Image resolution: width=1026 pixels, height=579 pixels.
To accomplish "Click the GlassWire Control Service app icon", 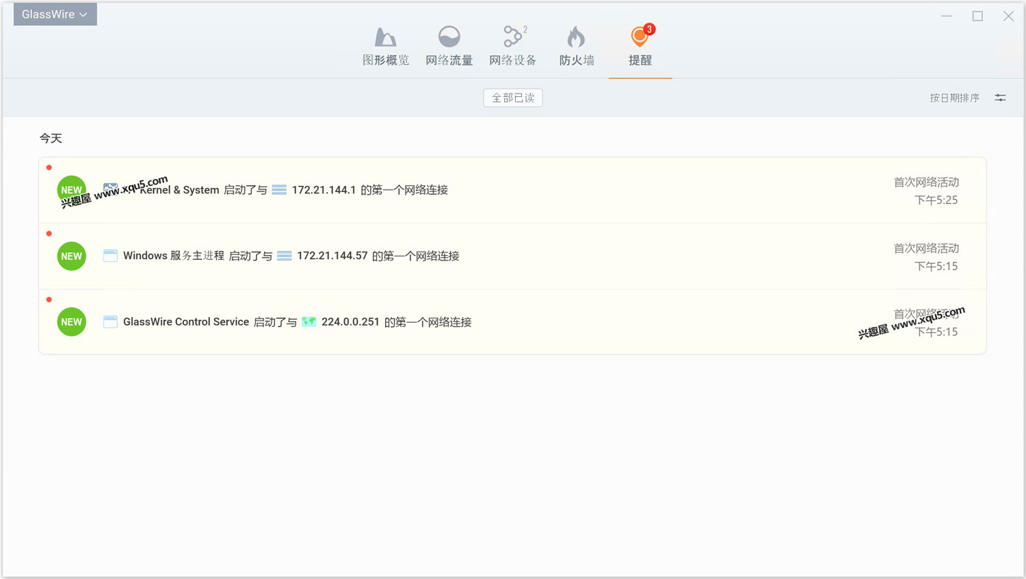I will tap(110, 322).
